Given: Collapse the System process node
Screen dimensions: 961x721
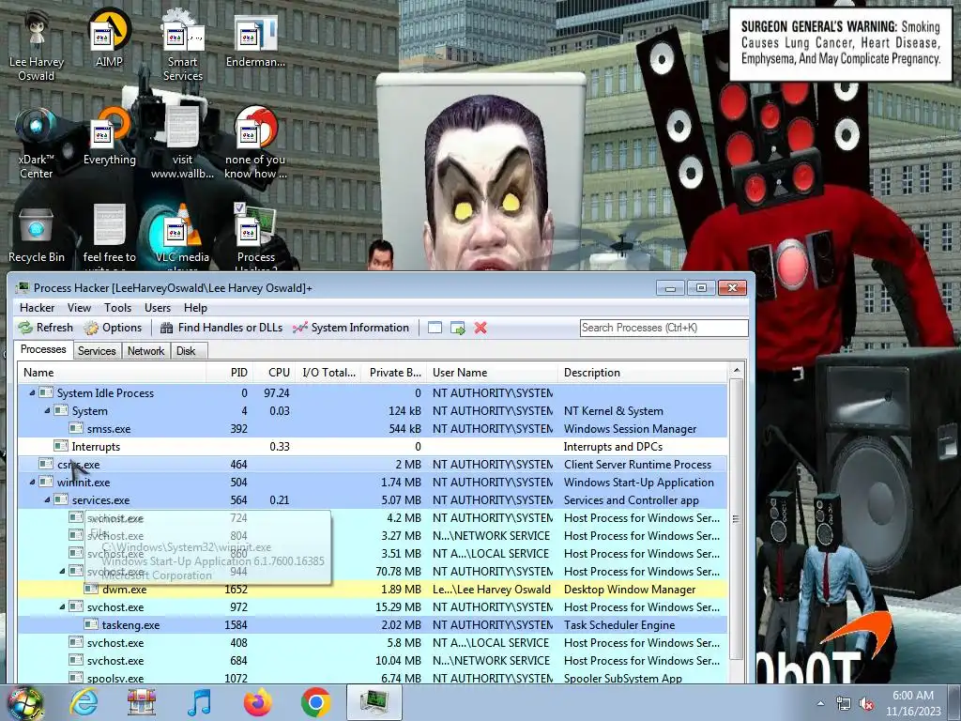Looking at the screenshot, I should click(x=47, y=411).
